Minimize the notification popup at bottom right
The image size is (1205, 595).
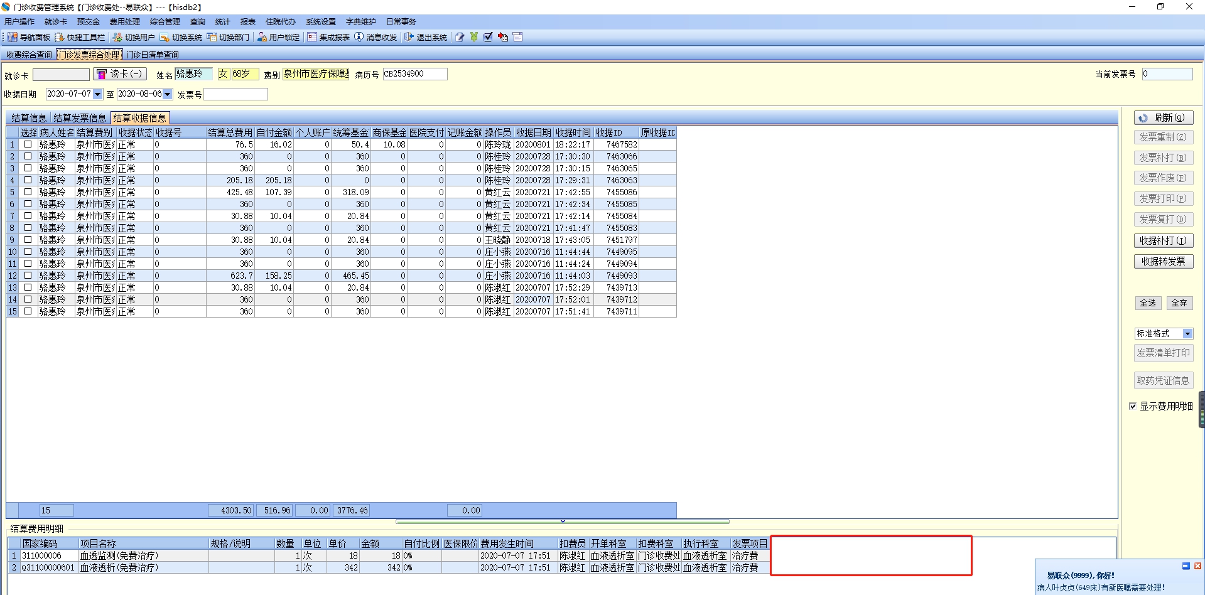1186,566
